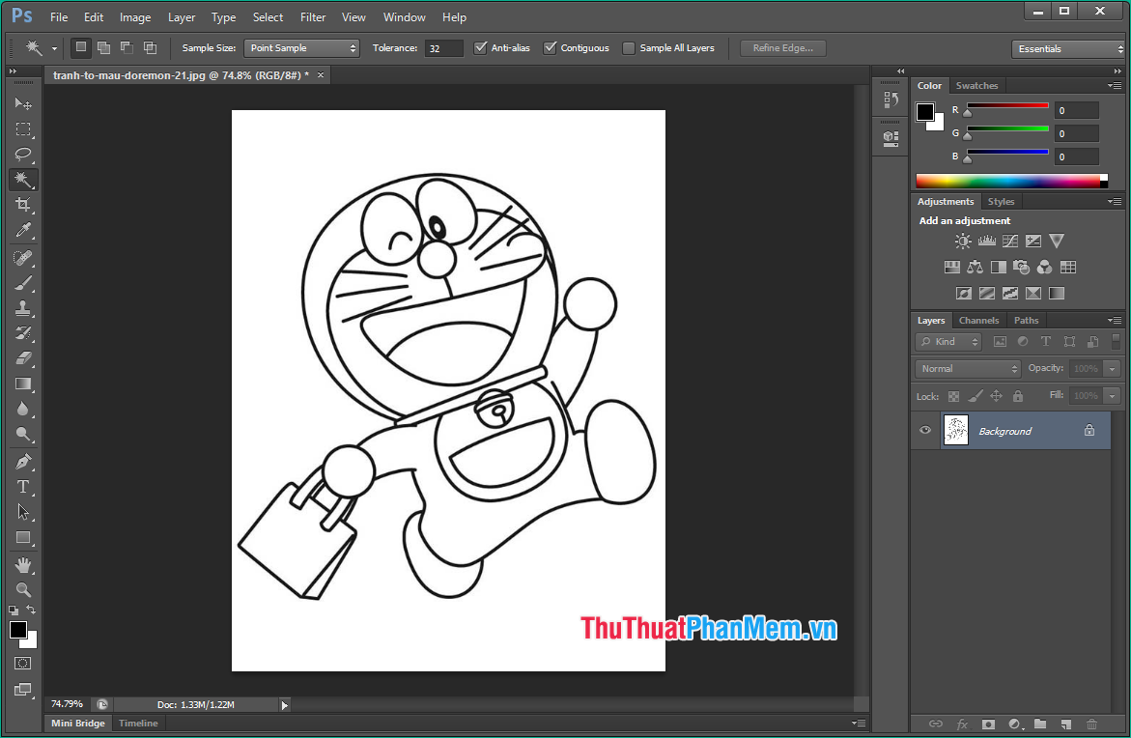Add a Color Balance adjustment

[975, 267]
